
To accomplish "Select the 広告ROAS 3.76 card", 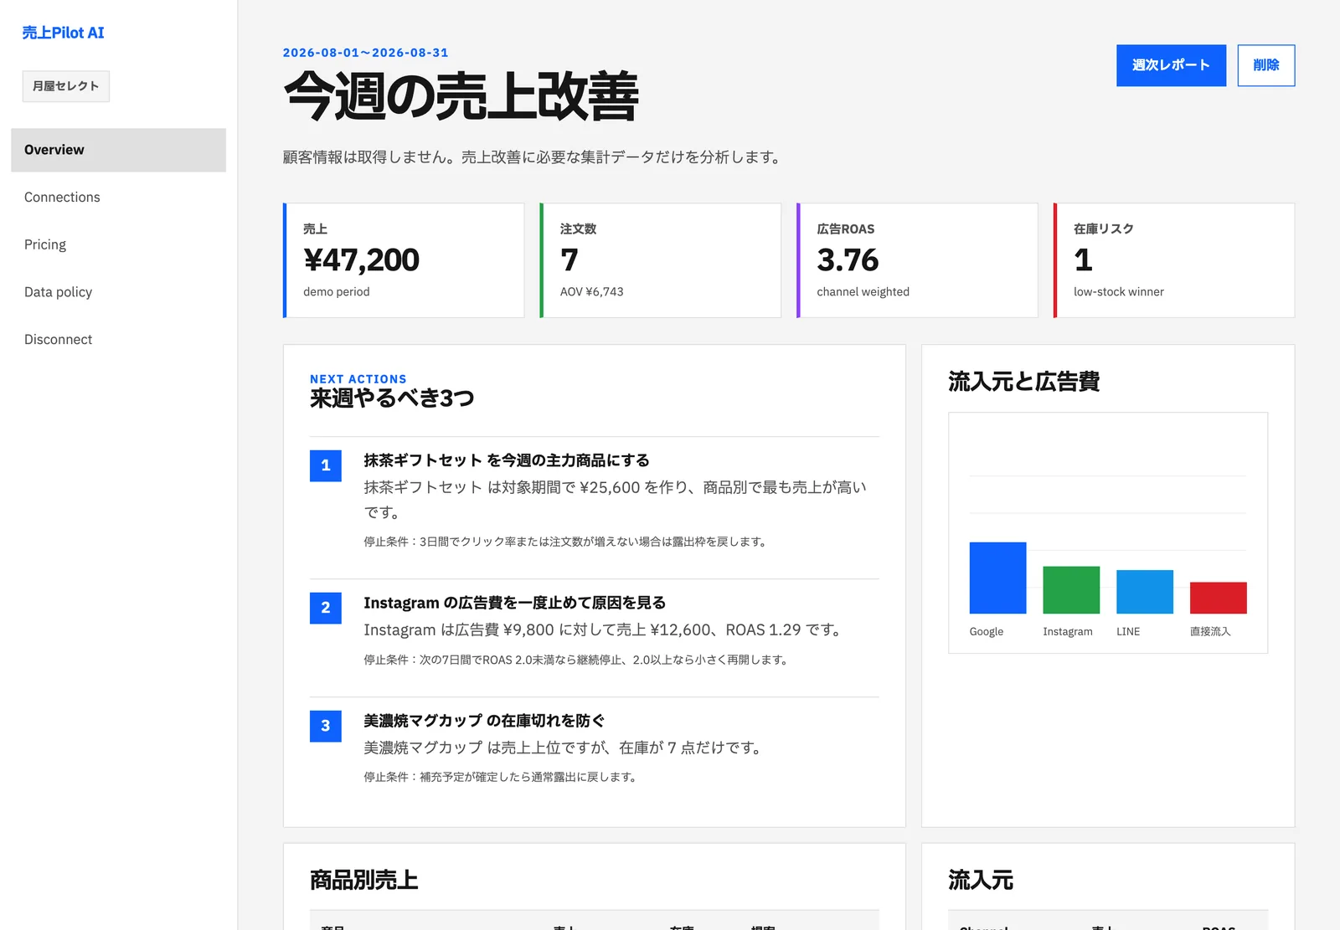I will 917,260.
